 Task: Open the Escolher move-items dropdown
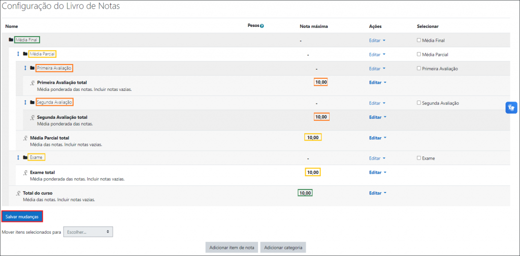tap(88, 232)
